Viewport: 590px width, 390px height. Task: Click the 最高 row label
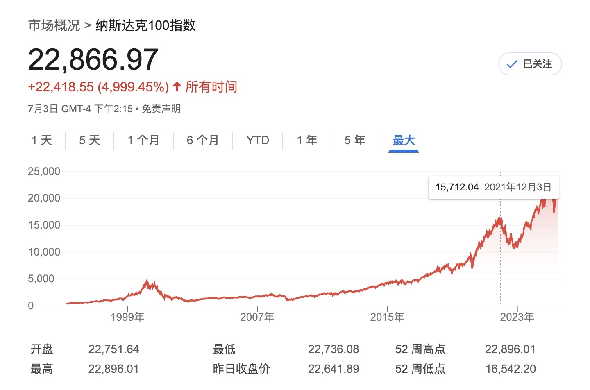point(42,369)
